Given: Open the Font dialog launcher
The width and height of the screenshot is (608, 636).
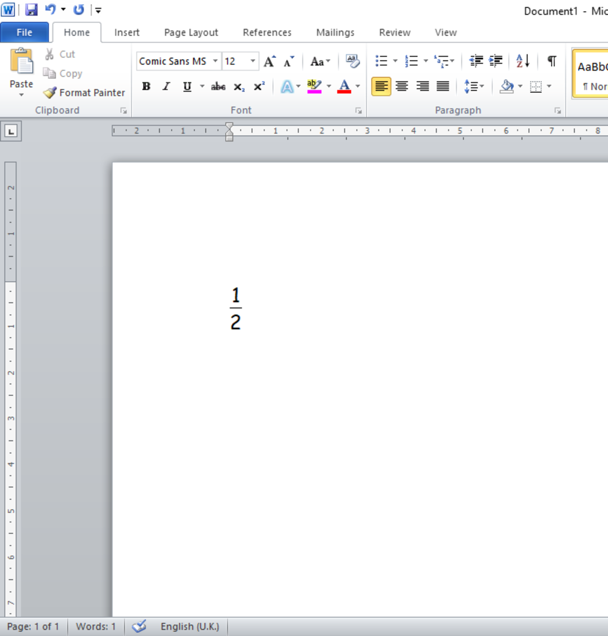Looking at the screenshot, I should pos(359,111).
